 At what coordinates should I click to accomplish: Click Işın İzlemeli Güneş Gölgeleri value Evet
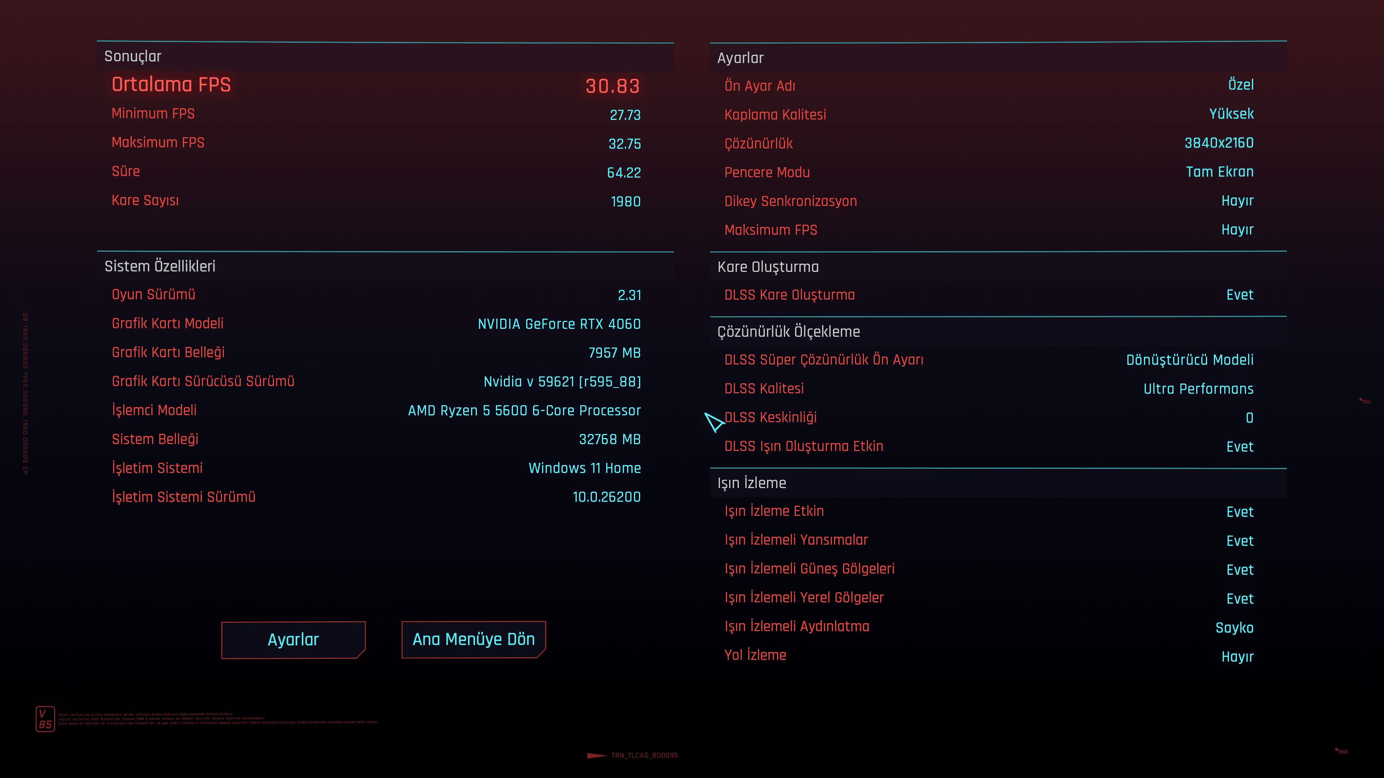click(1239, 570)
